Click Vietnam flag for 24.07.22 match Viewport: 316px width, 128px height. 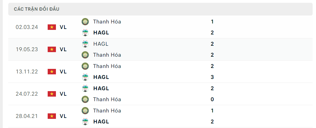coord(52,94)
